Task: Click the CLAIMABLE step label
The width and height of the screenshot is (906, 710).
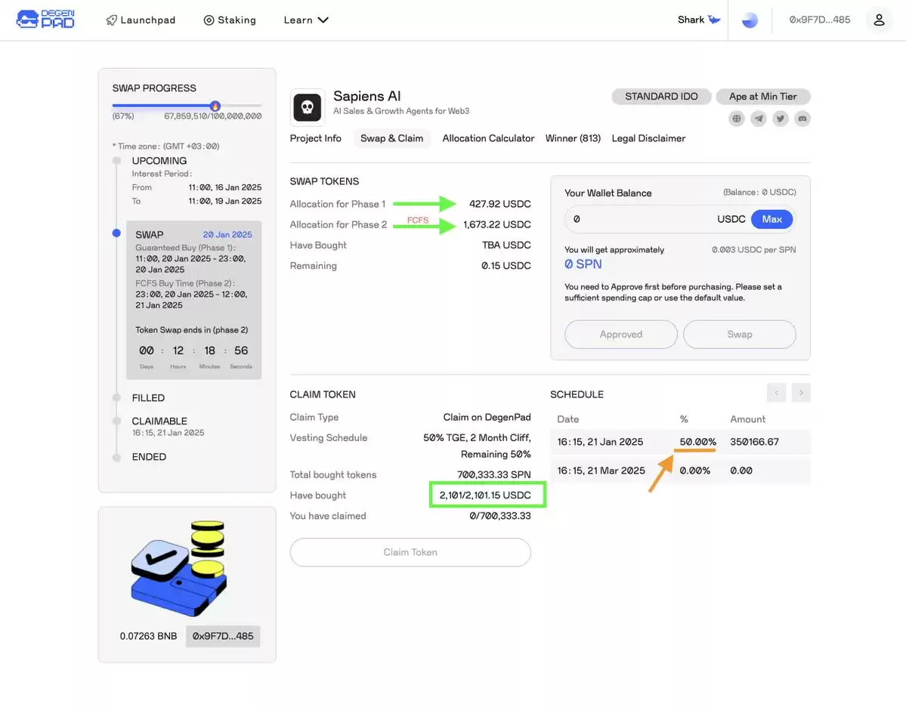Action: click(x=159, y=421)
